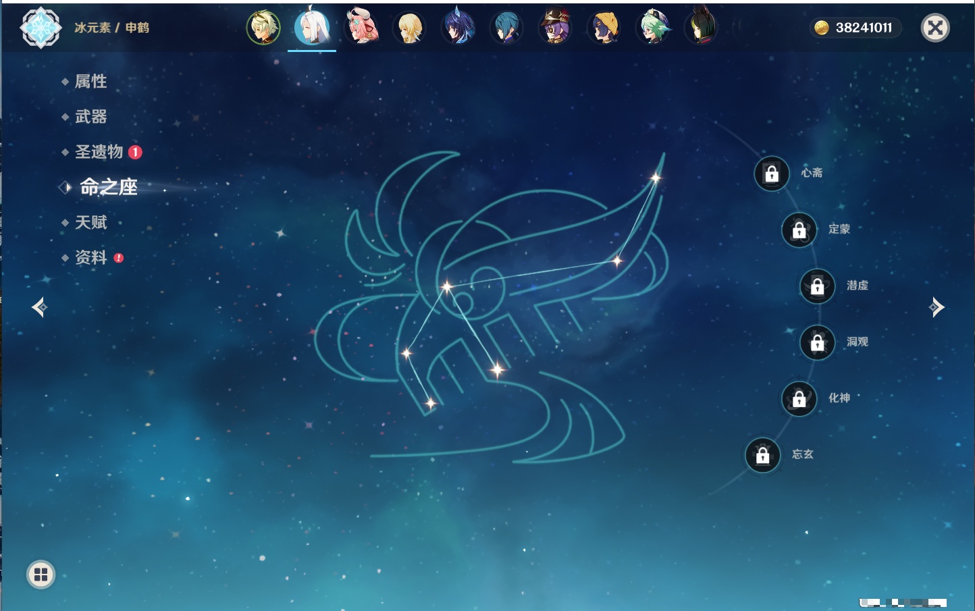Image resolution: width=975 pixels, height=611 pixels.
Task: Click the 洞观 constellation label
Action: click(x=858, y=342)
